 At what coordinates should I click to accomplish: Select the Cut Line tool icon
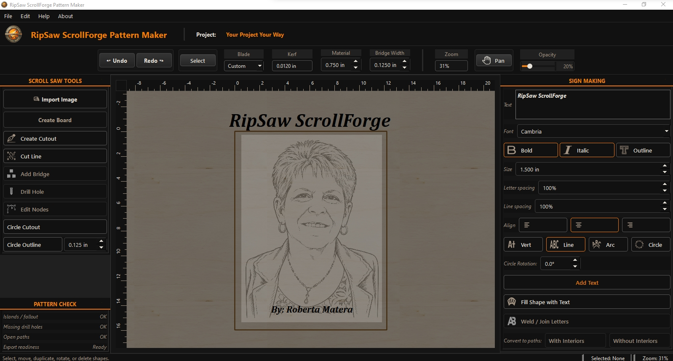pyautogui.click(x=11, y=156)
